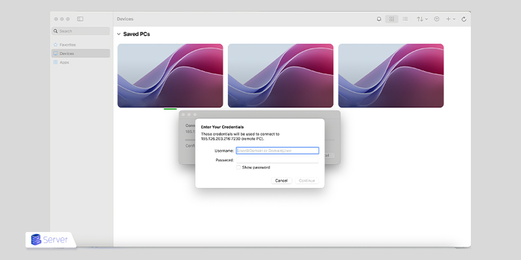Click the Password input field
This screenshot has height=260, width=521.
point(277,160)
